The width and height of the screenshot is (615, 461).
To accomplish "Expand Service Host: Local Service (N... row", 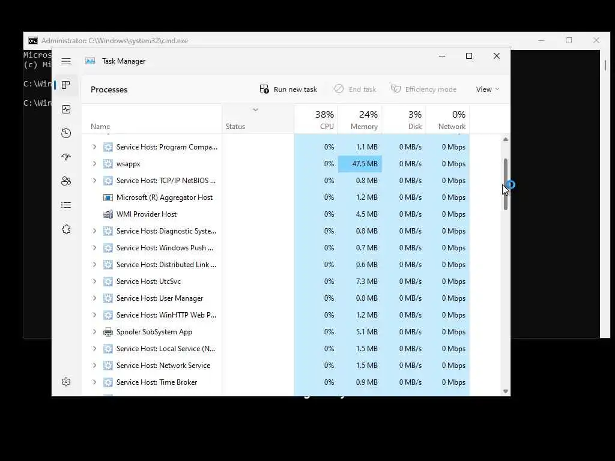I will point(94,349).
